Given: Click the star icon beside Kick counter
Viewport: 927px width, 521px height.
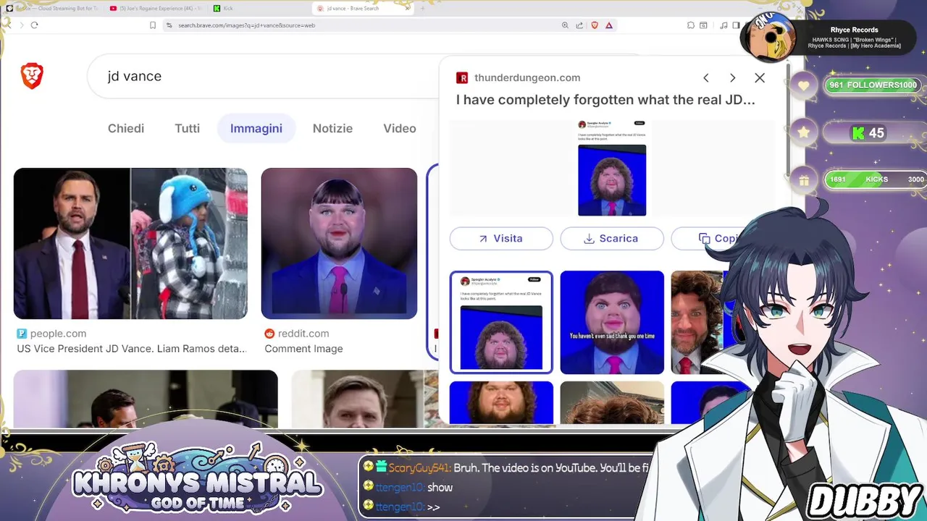Looking at the screenshot, I should [804, 132].
